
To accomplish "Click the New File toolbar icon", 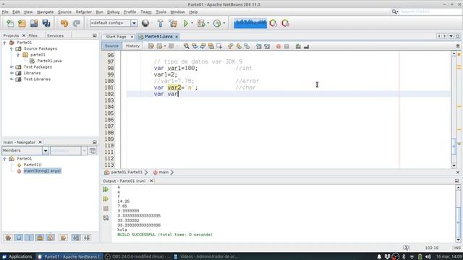I will coord(10,23).
